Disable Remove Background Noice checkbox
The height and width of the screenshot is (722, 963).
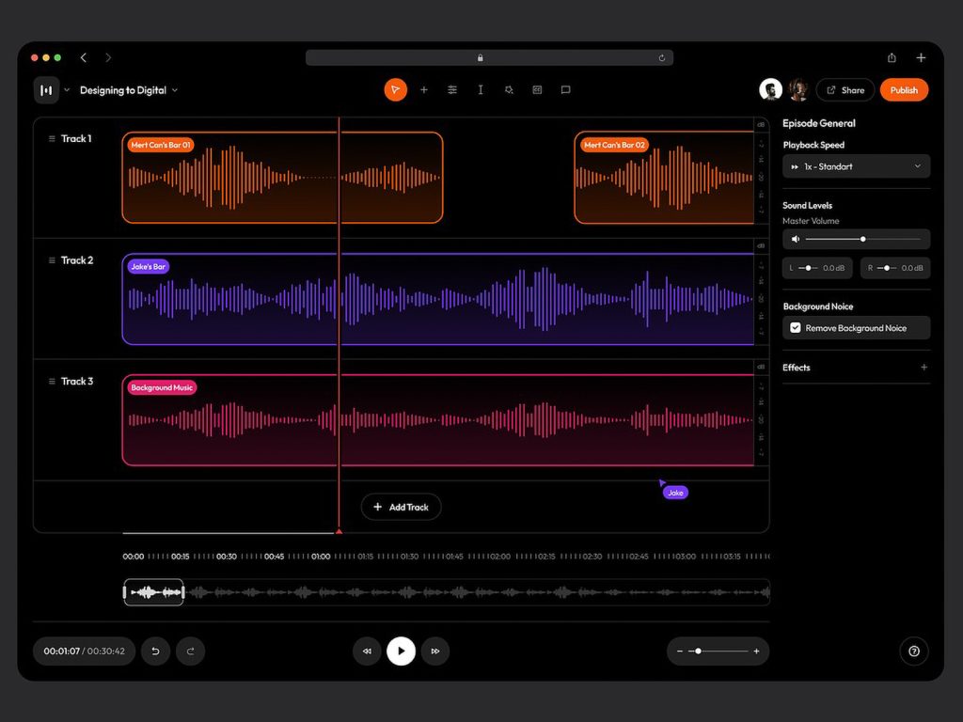[796, 327]
